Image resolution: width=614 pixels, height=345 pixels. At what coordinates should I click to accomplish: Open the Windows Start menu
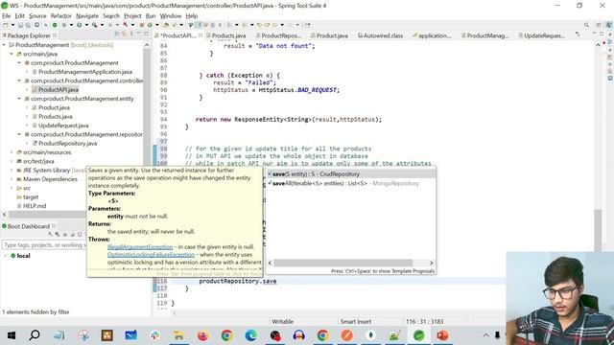click(x=11, y=335)
